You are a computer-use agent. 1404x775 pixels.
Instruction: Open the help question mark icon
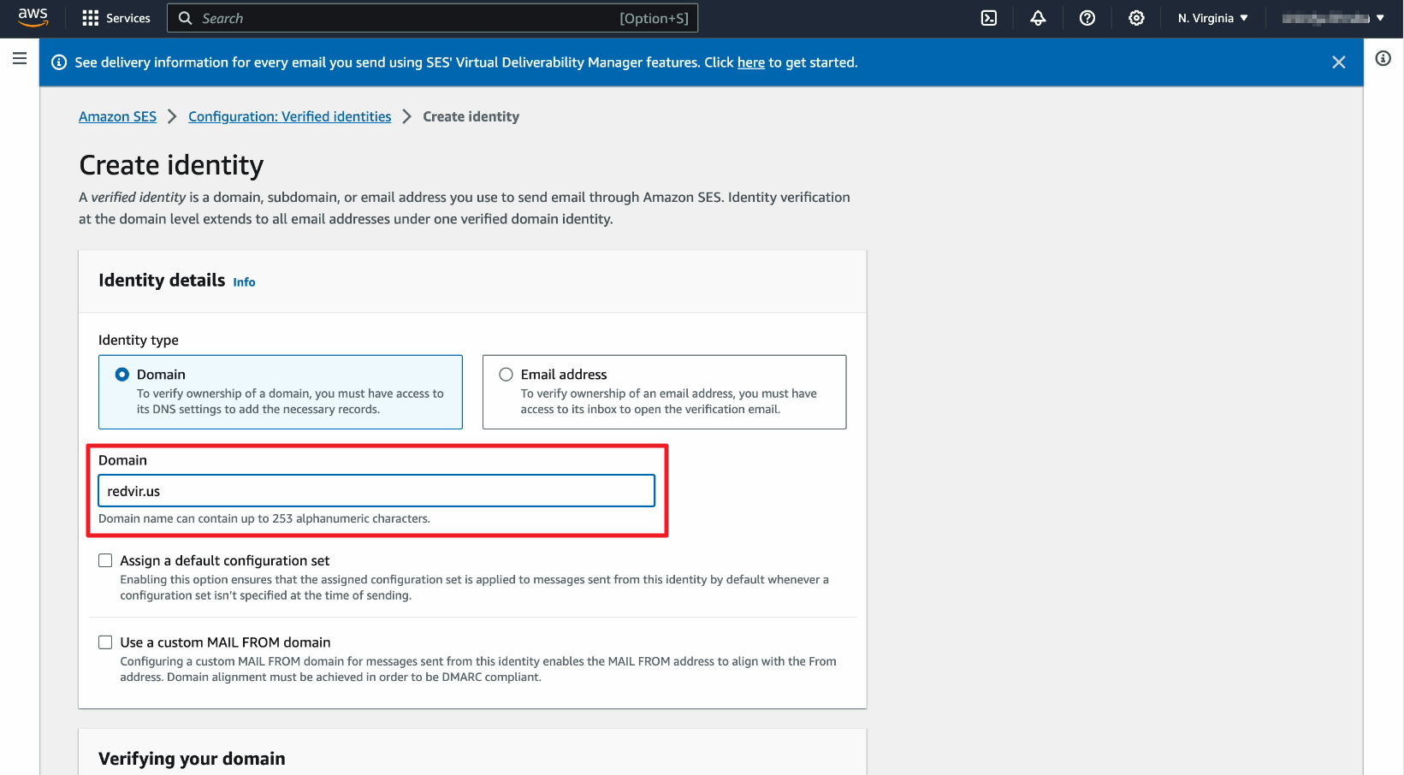tap(1087, 18)
